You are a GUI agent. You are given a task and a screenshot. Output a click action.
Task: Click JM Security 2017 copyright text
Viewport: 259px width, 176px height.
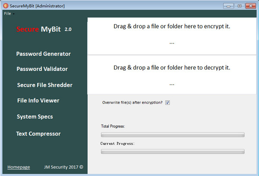(63, 167)
